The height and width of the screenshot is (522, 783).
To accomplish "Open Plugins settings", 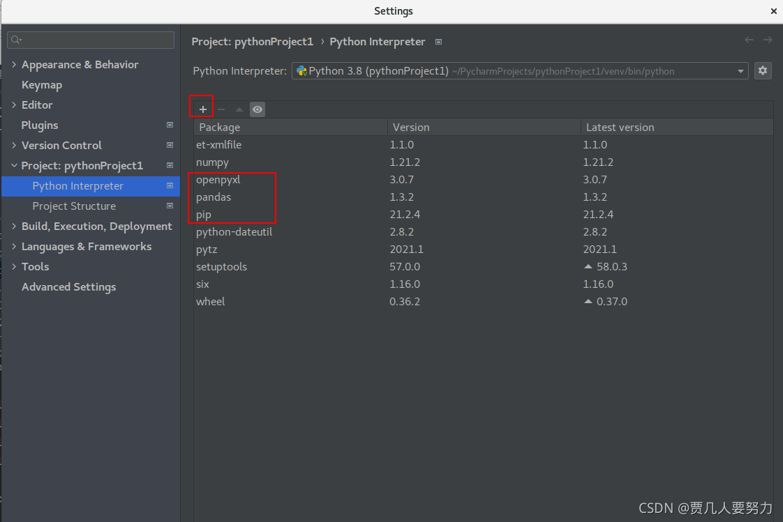I will coord(40,125).
